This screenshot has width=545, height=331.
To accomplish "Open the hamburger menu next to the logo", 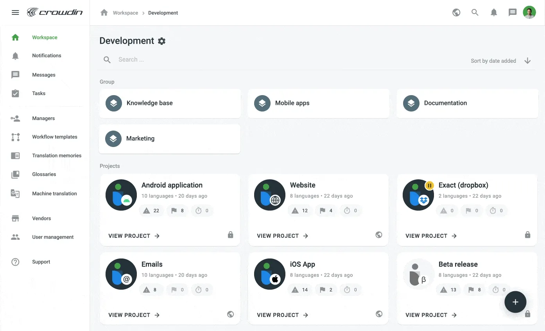I will (x=15, y=12).
